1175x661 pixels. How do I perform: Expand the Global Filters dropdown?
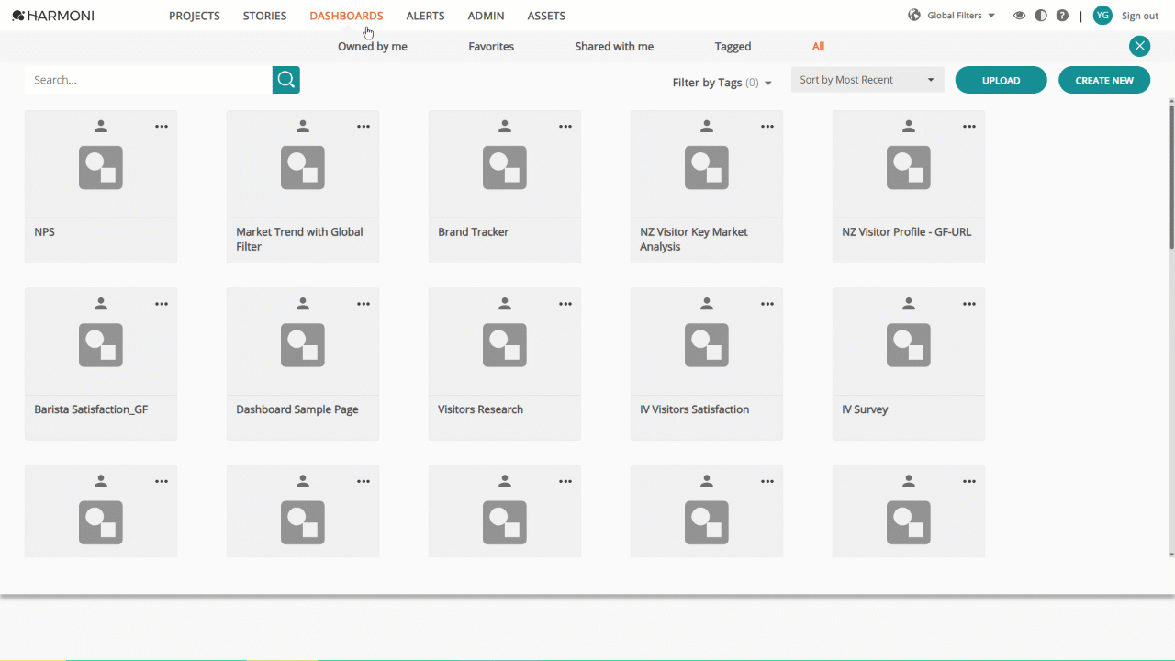pyautogui.click(x=961, y=16)
